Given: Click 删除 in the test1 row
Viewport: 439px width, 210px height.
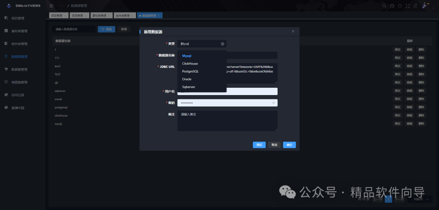Looking at the screenshot, I should (422, 66).
